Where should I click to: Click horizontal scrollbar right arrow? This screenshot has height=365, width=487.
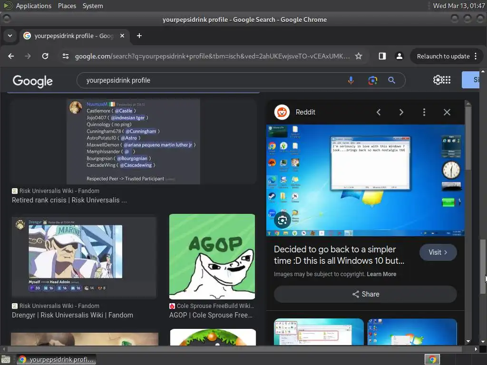click(476, 349)
